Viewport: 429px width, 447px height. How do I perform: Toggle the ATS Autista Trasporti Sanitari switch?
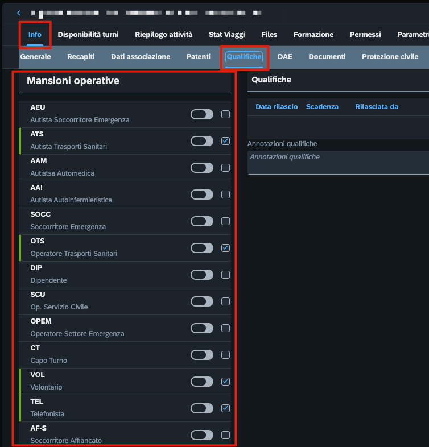click(x=202, y=141)
